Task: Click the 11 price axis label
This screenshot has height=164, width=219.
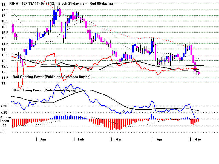Action: click(3, 83)
